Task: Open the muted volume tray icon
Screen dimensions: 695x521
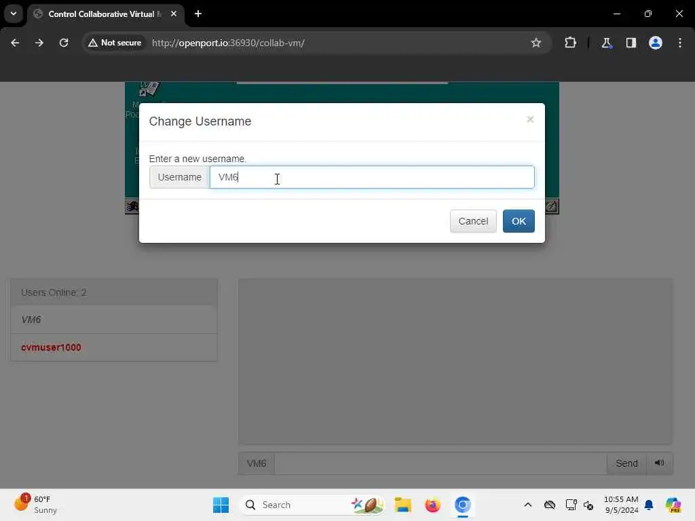Action: [588, 505]
